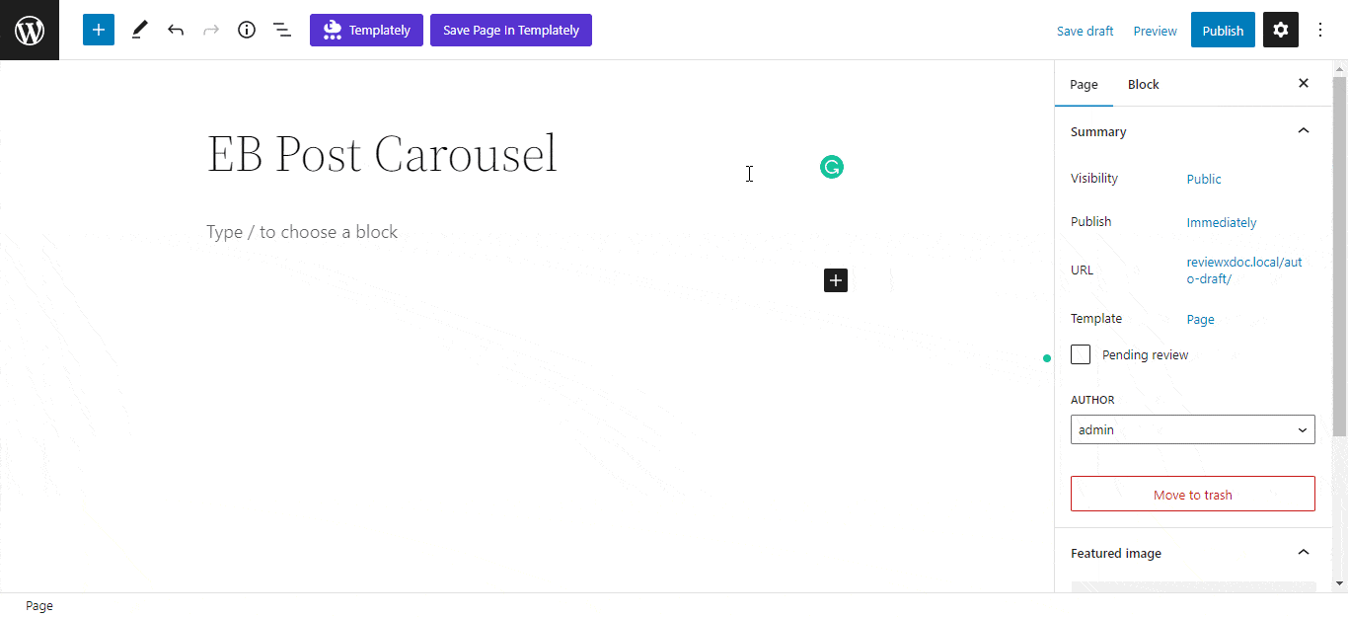
Task: Preview the page
Action: 1155,31
